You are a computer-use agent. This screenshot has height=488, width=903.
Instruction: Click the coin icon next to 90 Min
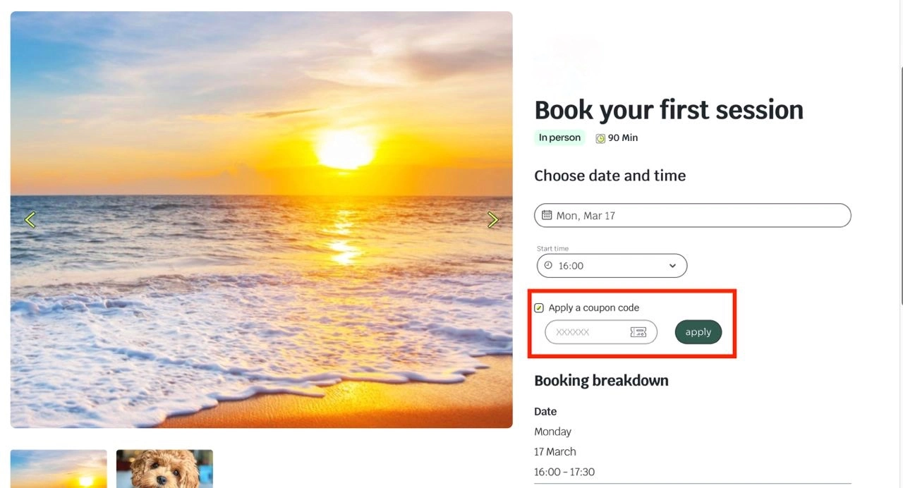[600, 138]
